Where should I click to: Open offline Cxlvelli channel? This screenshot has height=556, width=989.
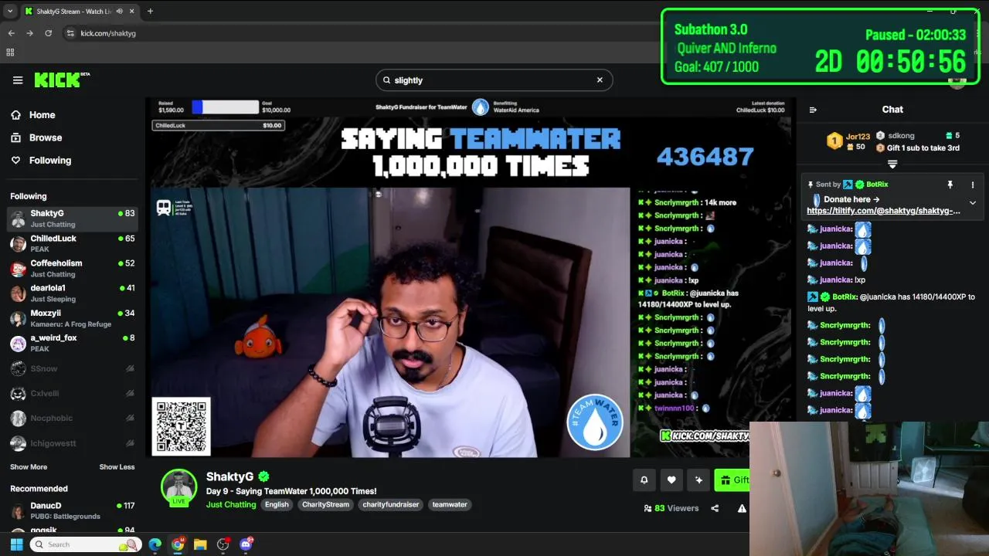pos(72,394)
